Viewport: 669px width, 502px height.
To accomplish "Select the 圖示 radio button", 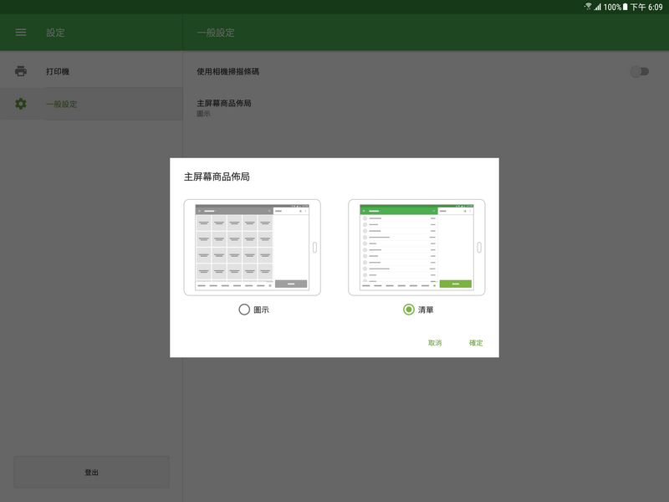I will click(244, 310).
